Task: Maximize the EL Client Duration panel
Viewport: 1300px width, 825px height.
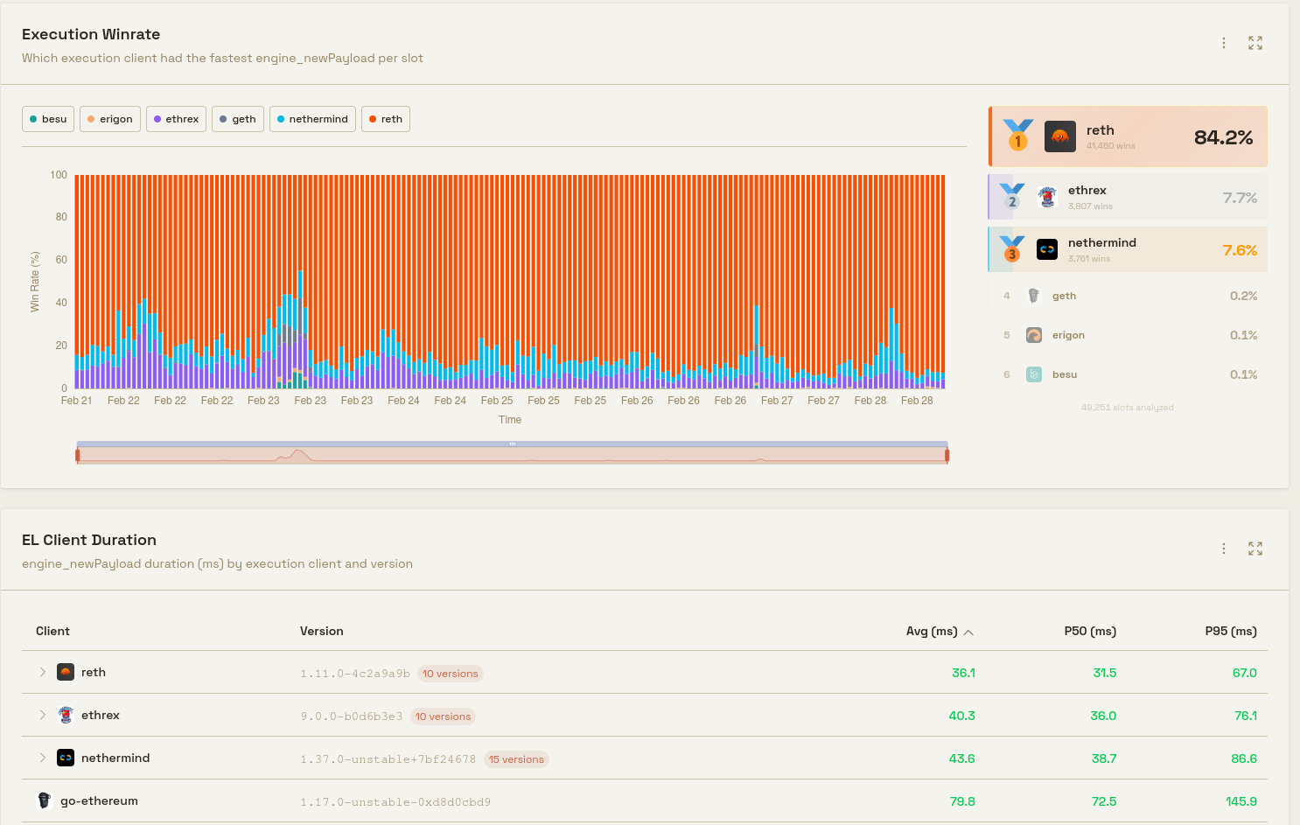Action: (x=1255, y=549)
